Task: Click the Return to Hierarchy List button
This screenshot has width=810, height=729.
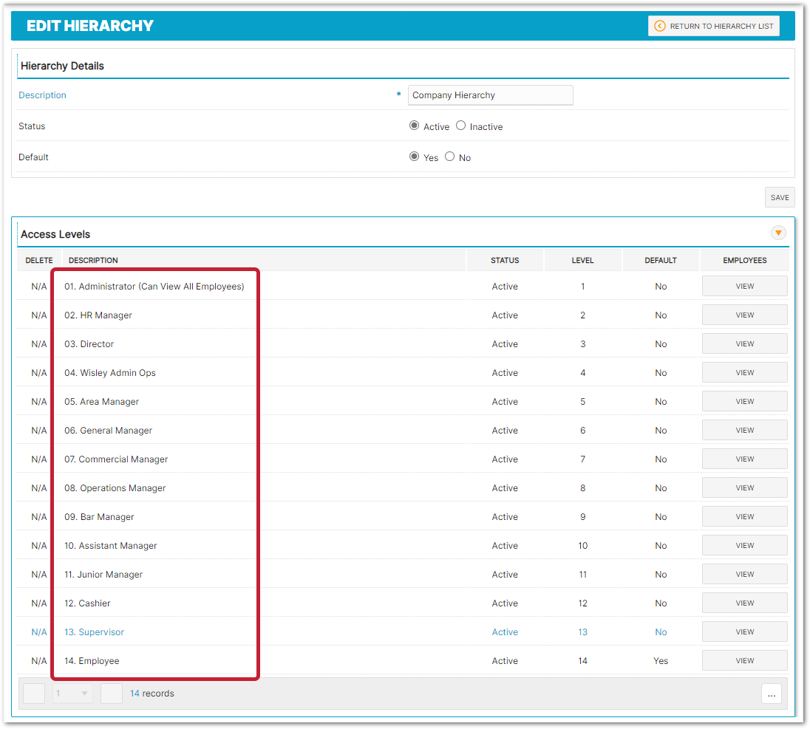Action: pos(713,26)
